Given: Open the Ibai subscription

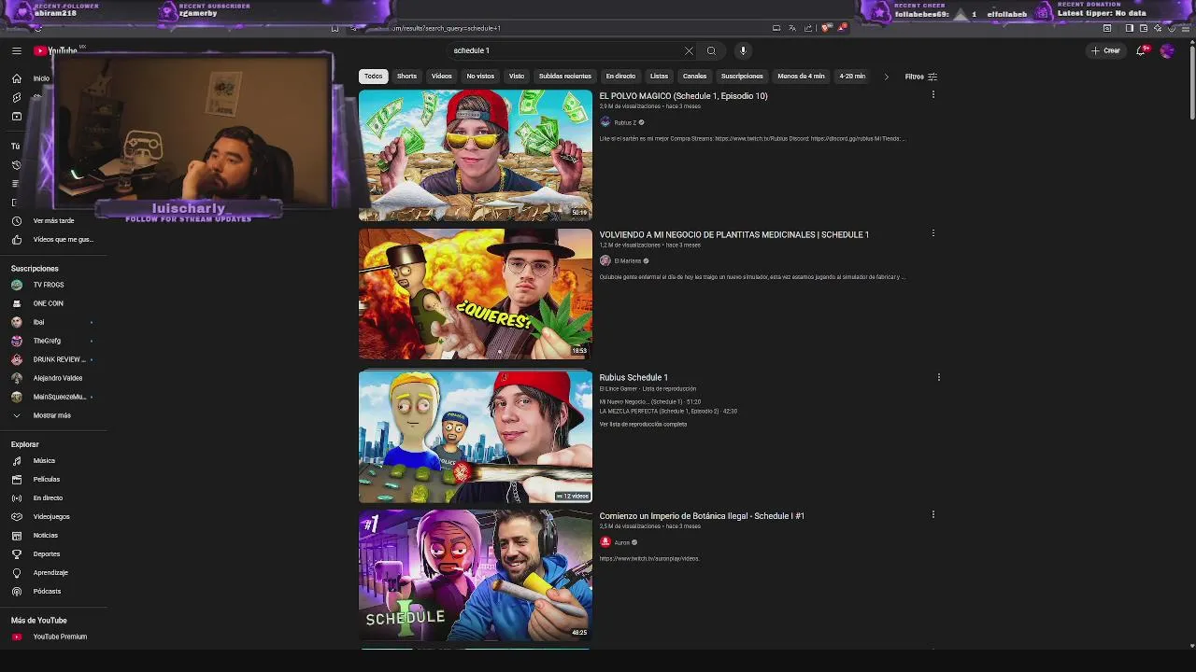Looking at the screenshot, I should (53, 322).
